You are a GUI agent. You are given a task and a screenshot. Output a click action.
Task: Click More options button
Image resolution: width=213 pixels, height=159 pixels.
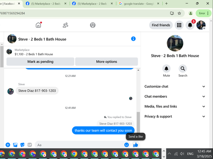[x=106, y=62]
